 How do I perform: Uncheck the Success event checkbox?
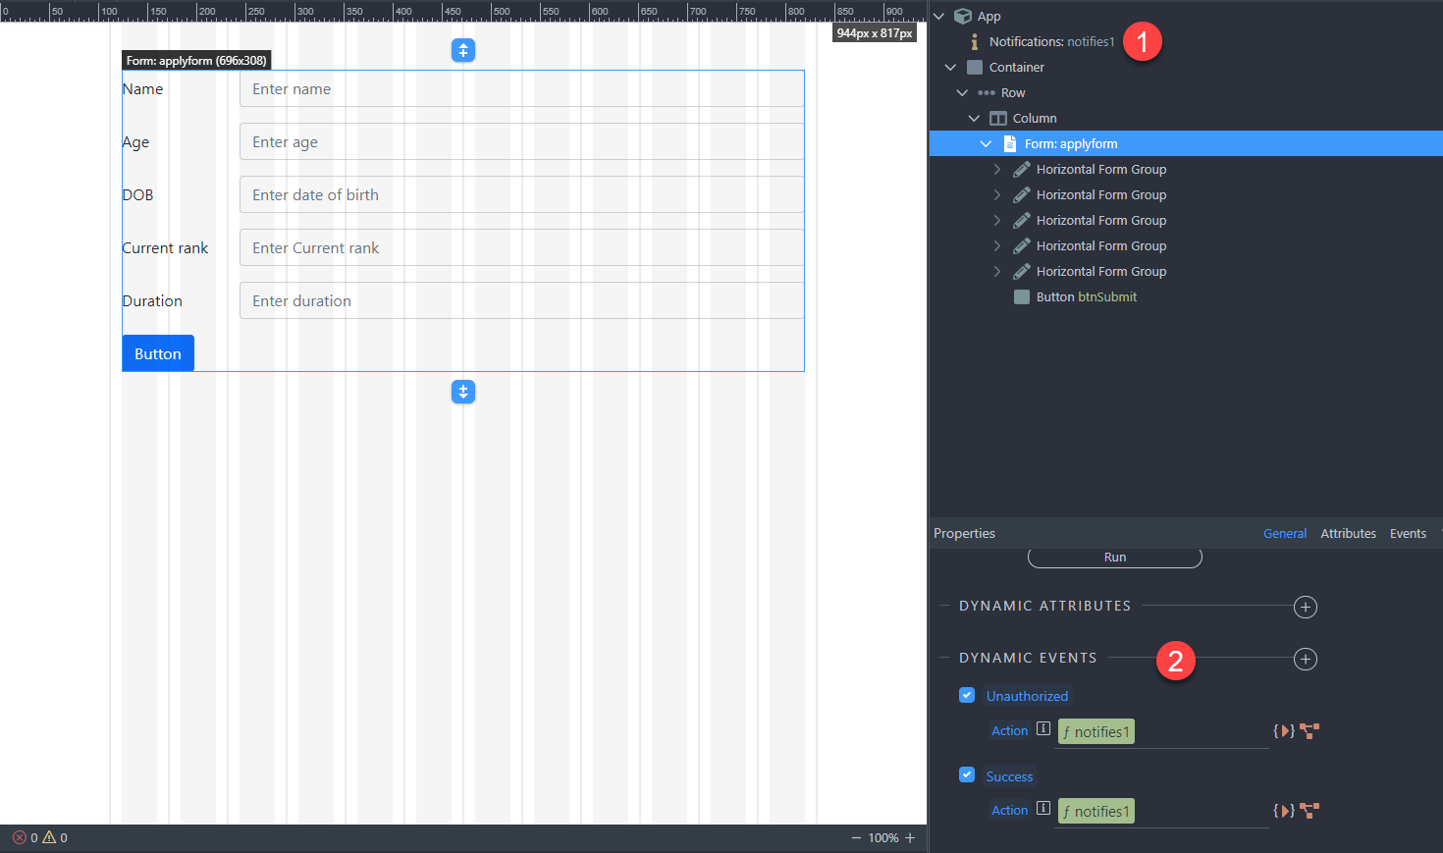click(x=967, y=775)
